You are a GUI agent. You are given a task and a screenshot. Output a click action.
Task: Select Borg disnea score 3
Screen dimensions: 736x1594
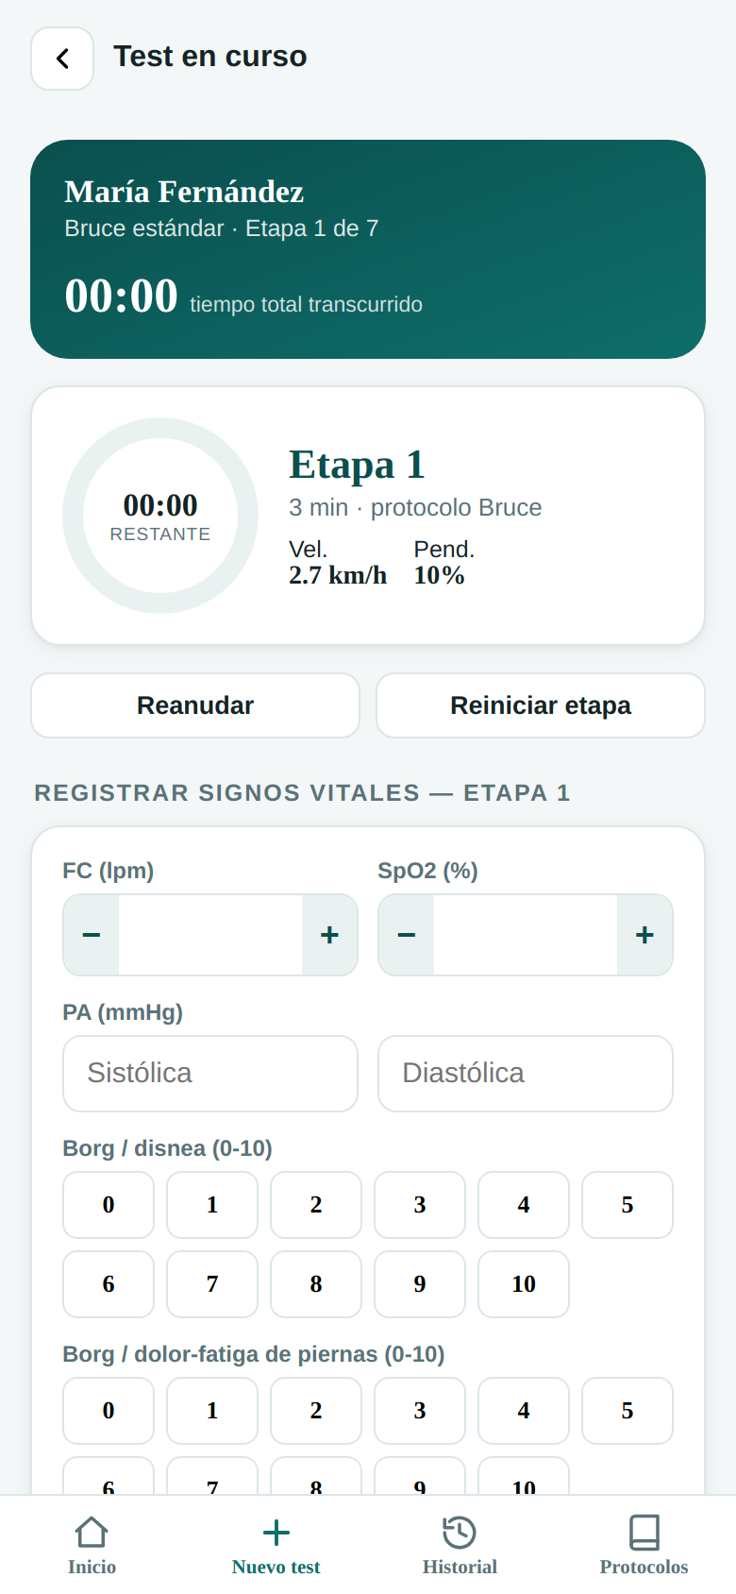(x=420, y=1205)
